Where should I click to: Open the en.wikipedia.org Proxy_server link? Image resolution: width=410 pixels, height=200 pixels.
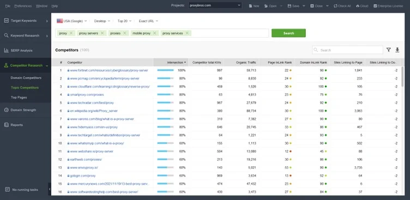tap(94, 111)
